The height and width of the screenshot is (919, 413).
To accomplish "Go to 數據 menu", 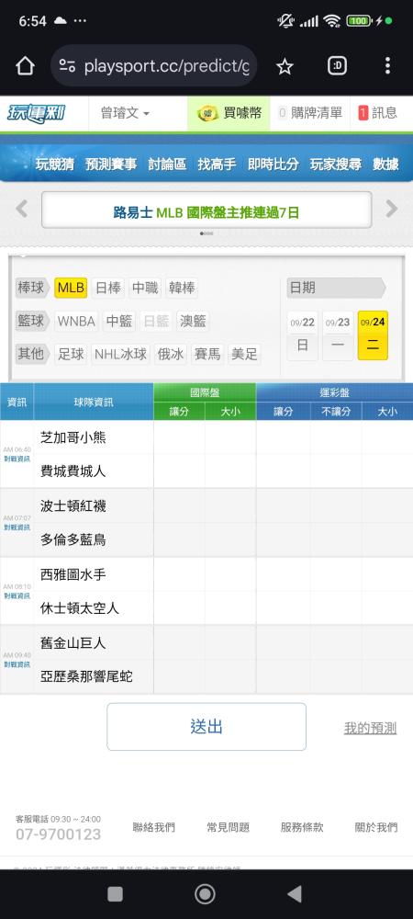I will click(x=386, y=165).
